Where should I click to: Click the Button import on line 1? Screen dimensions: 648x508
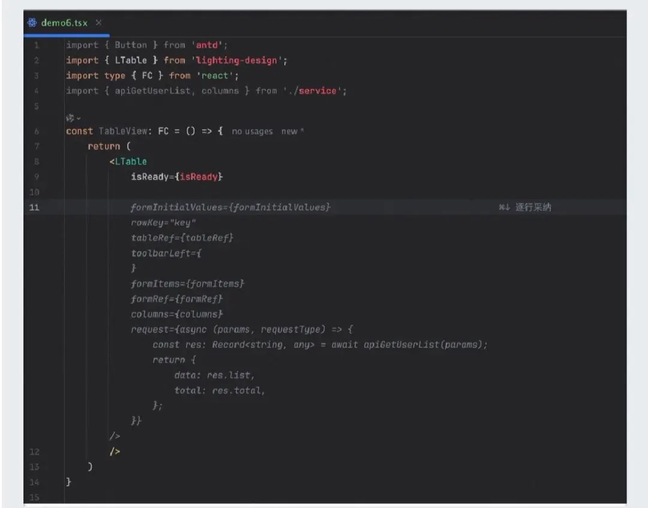(x=131, y=45)
